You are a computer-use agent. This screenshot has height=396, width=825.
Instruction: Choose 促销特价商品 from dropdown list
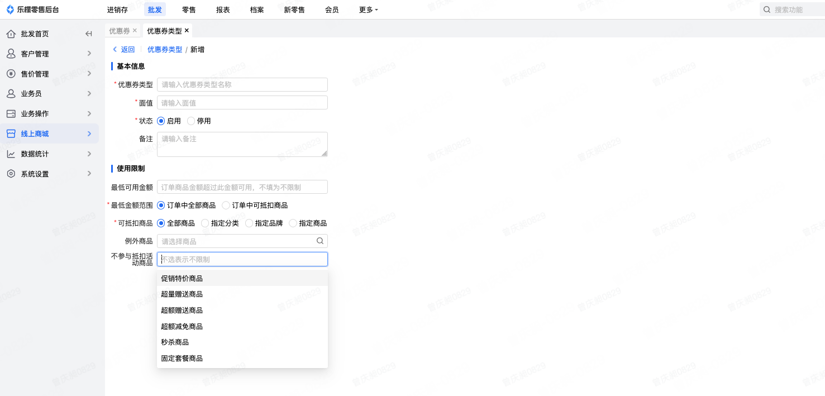(242, 278)
